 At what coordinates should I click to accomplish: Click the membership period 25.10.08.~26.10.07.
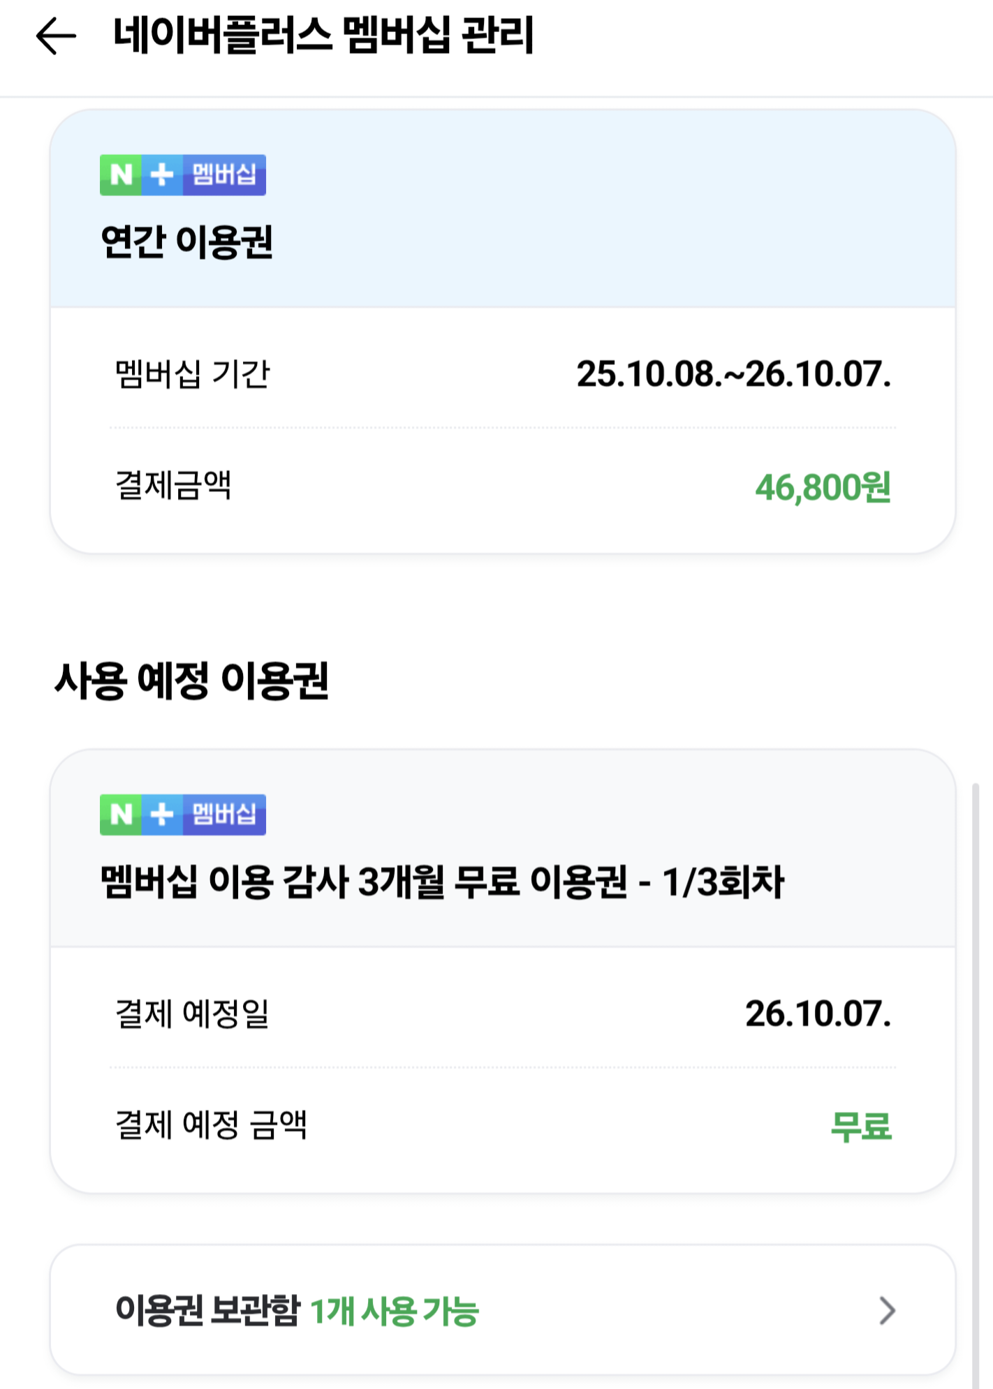734,374
